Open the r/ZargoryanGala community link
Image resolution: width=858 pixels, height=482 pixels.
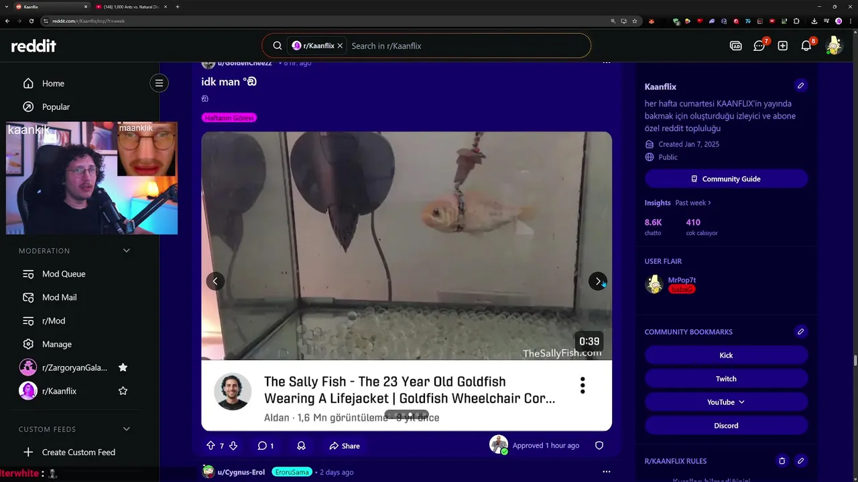click(74, 368)
